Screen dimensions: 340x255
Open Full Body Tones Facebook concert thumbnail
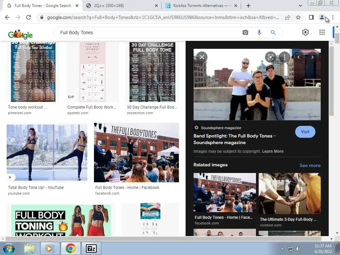coord(136,152)
